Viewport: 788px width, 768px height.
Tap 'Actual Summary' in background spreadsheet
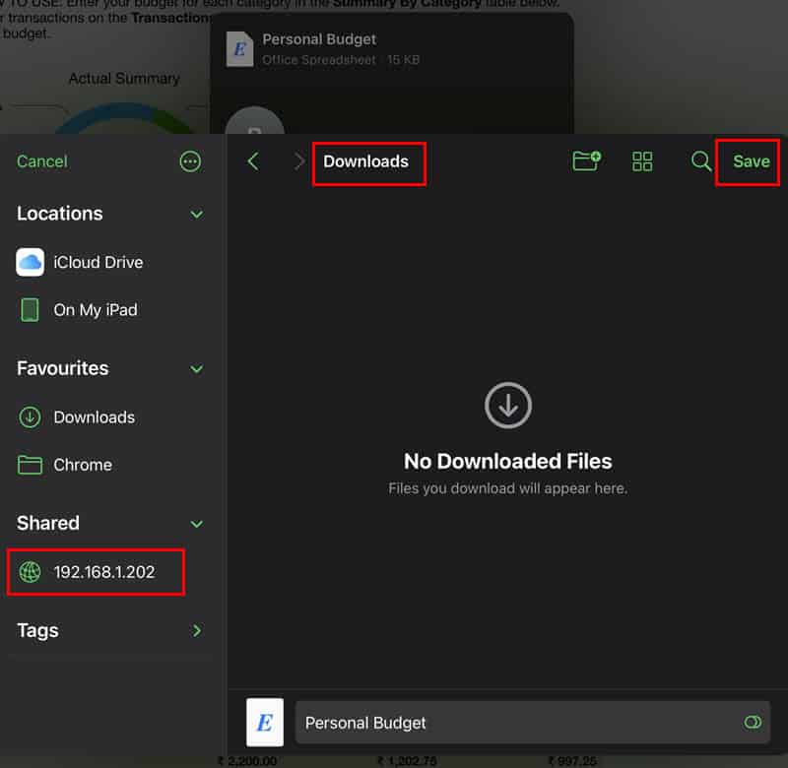[124, 79]
